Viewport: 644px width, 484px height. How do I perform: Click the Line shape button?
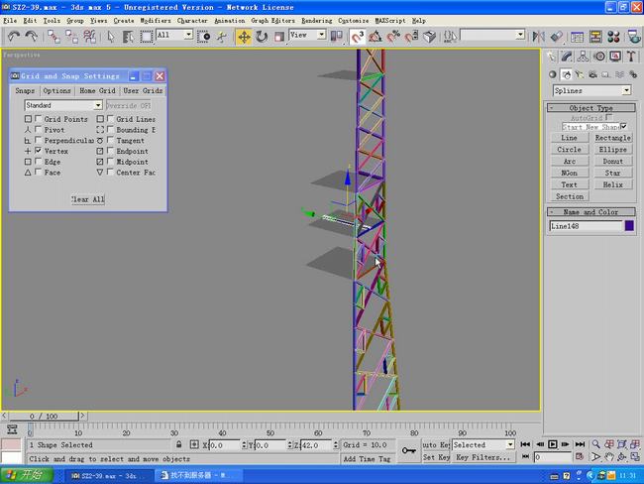click(570, 138)
